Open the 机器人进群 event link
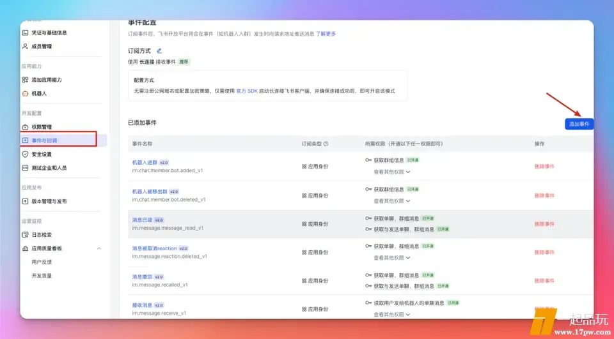 point(145,163)
